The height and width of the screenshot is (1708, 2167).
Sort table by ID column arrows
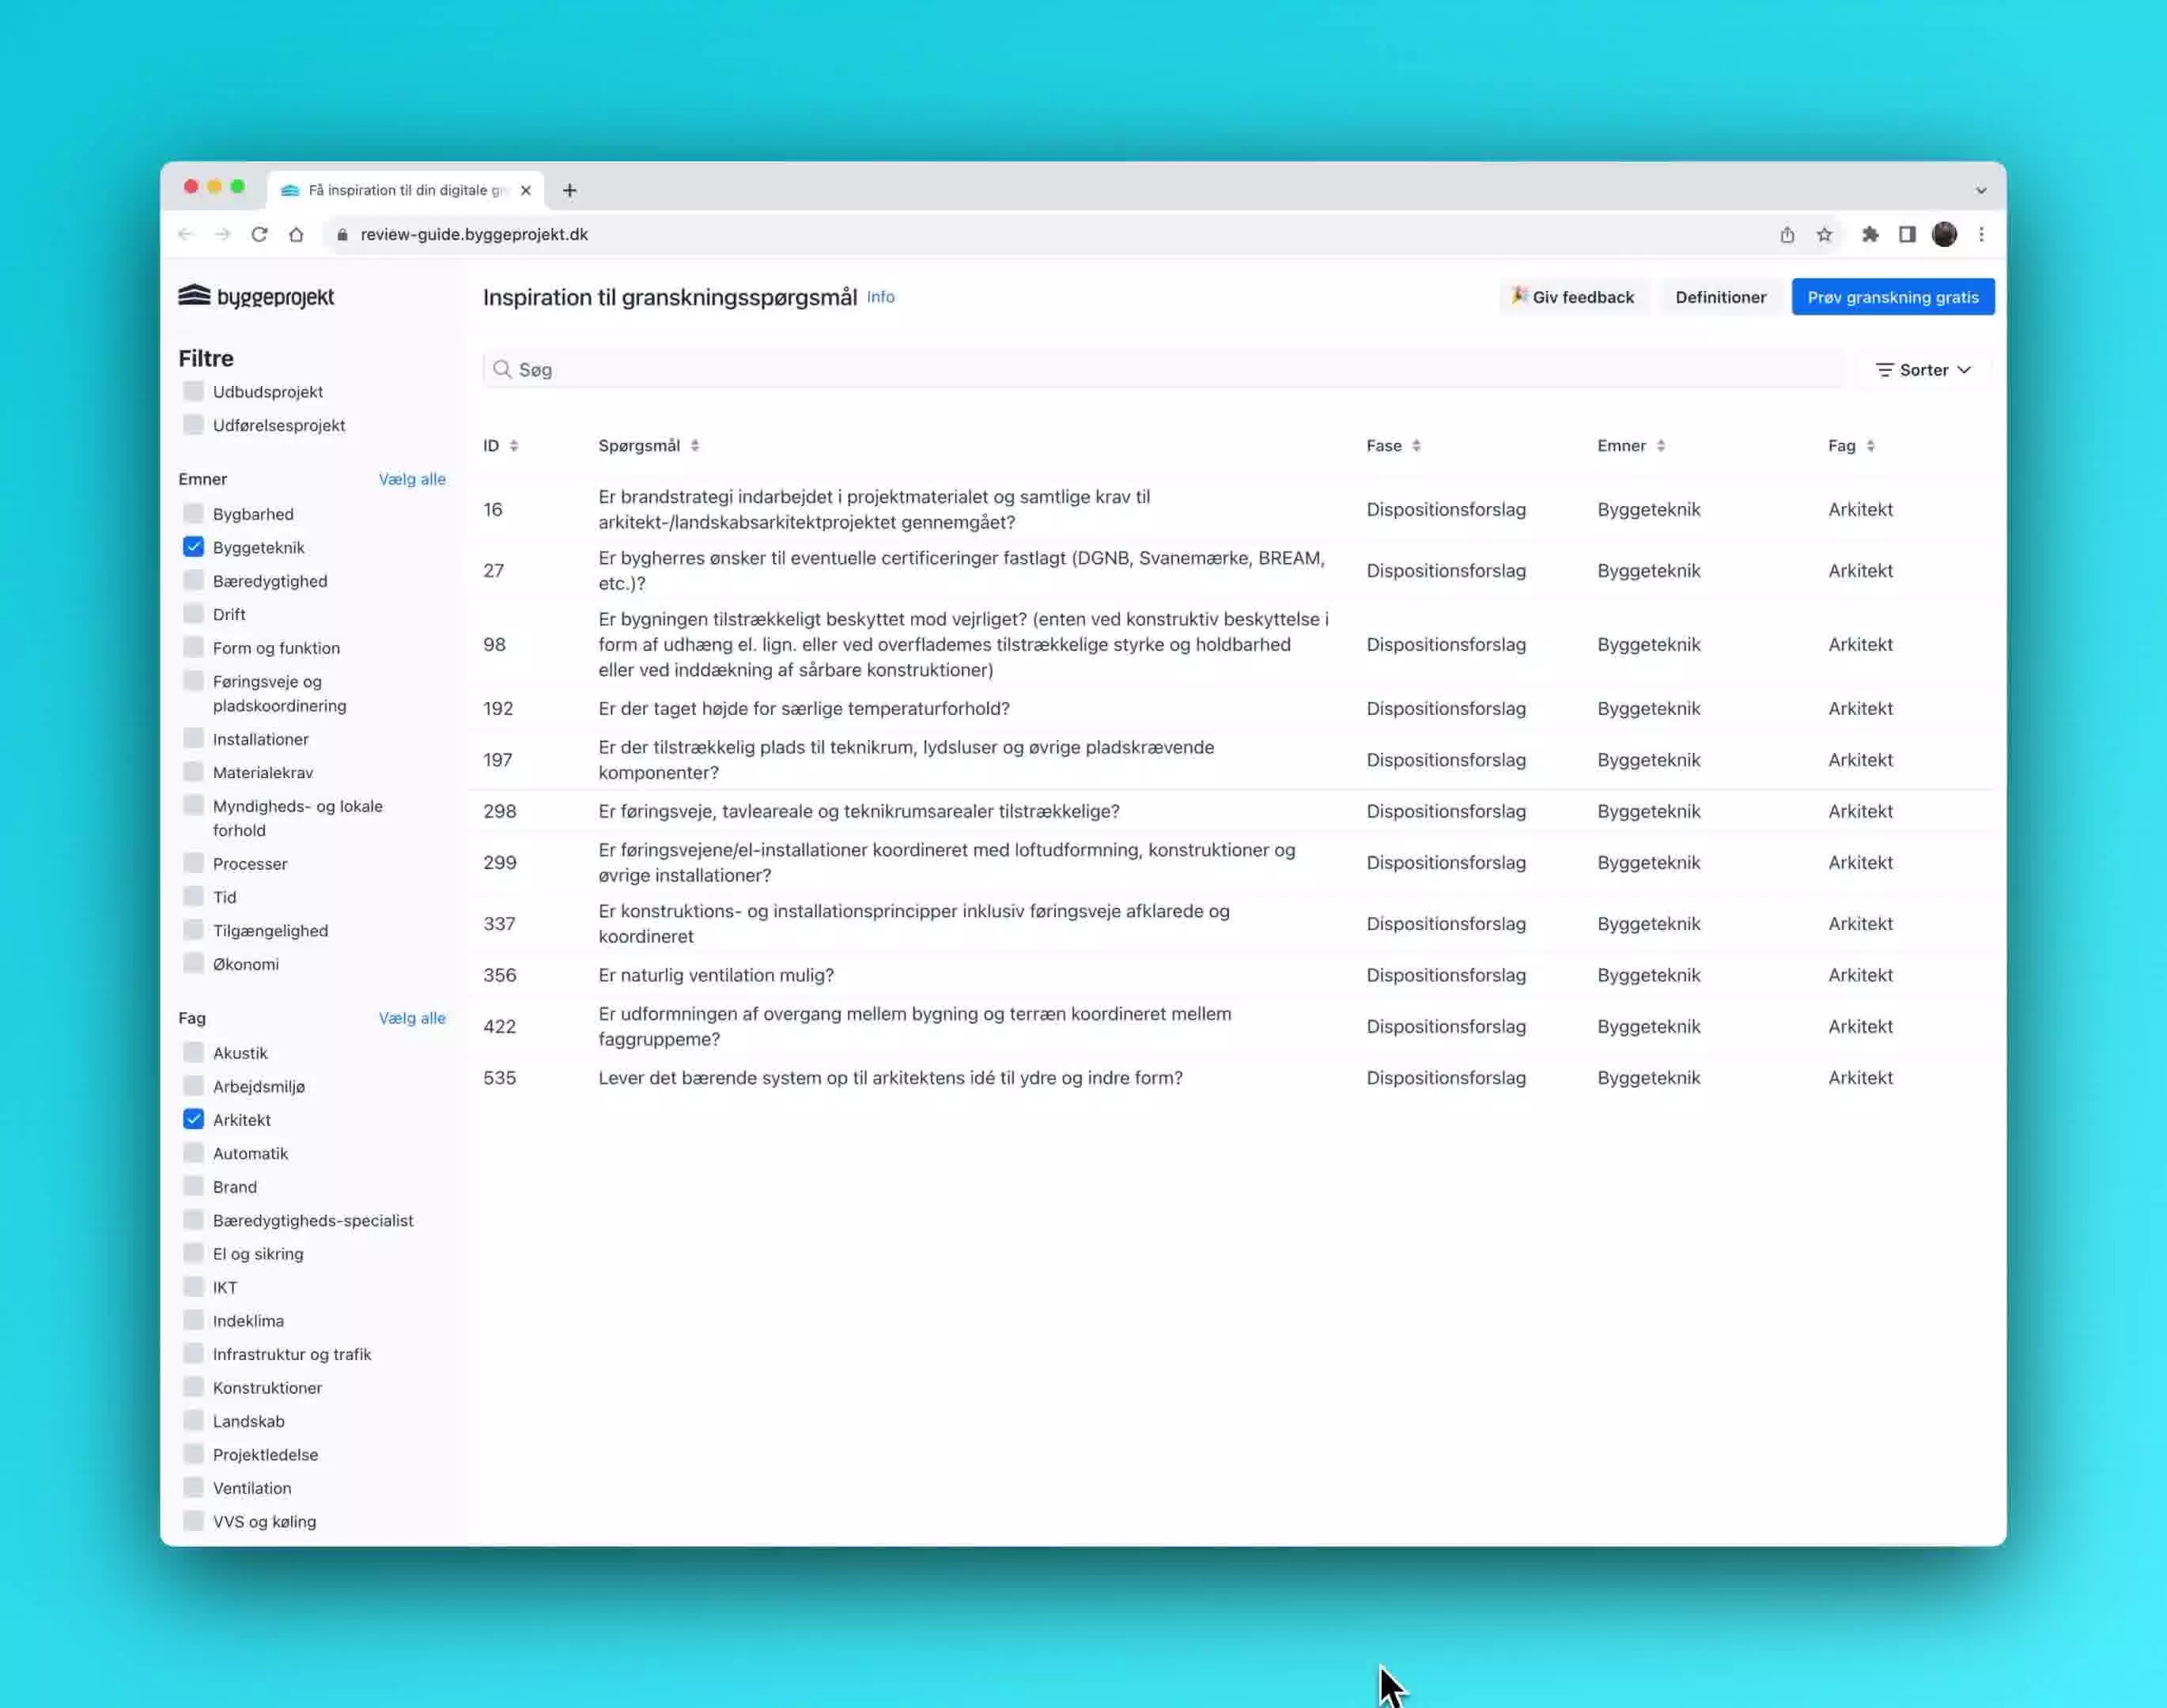click(514, 446)
